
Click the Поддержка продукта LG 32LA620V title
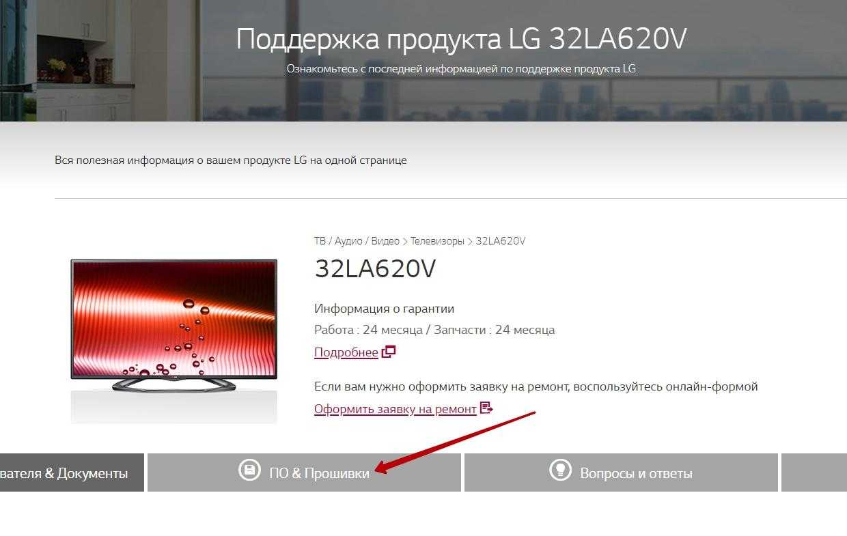click(461, 39)
